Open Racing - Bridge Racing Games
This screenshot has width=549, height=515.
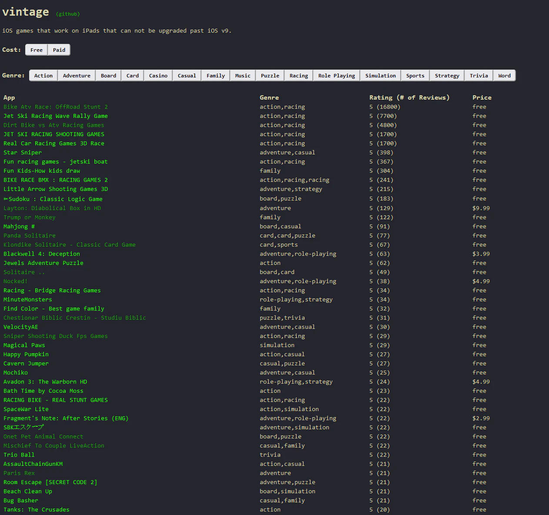point(52,291)
